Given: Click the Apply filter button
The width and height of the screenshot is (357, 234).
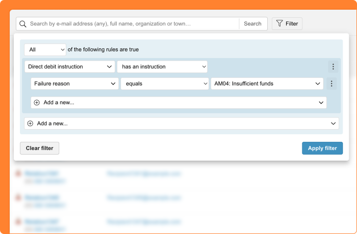Looking at the screenshot, I should coord(322,148).
